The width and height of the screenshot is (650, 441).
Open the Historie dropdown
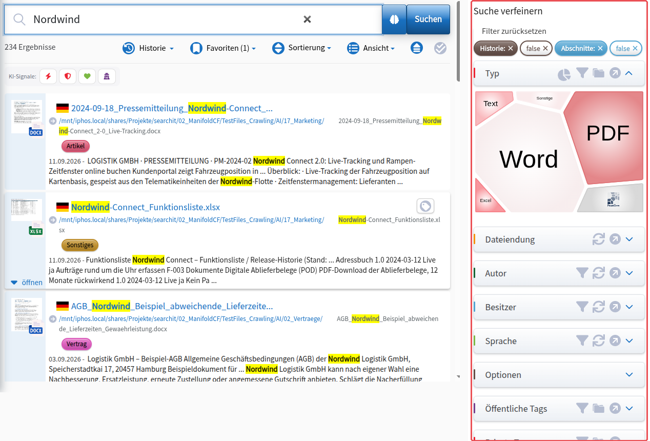148,48
